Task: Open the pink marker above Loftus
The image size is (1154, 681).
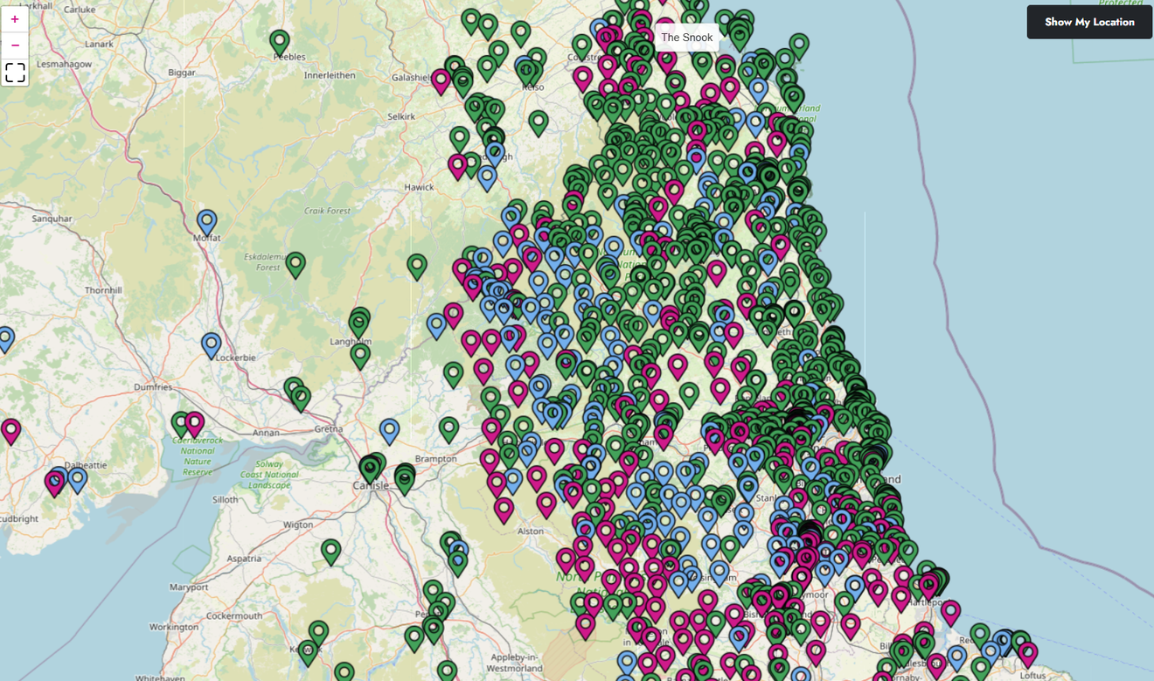Action: [1027, 653]
